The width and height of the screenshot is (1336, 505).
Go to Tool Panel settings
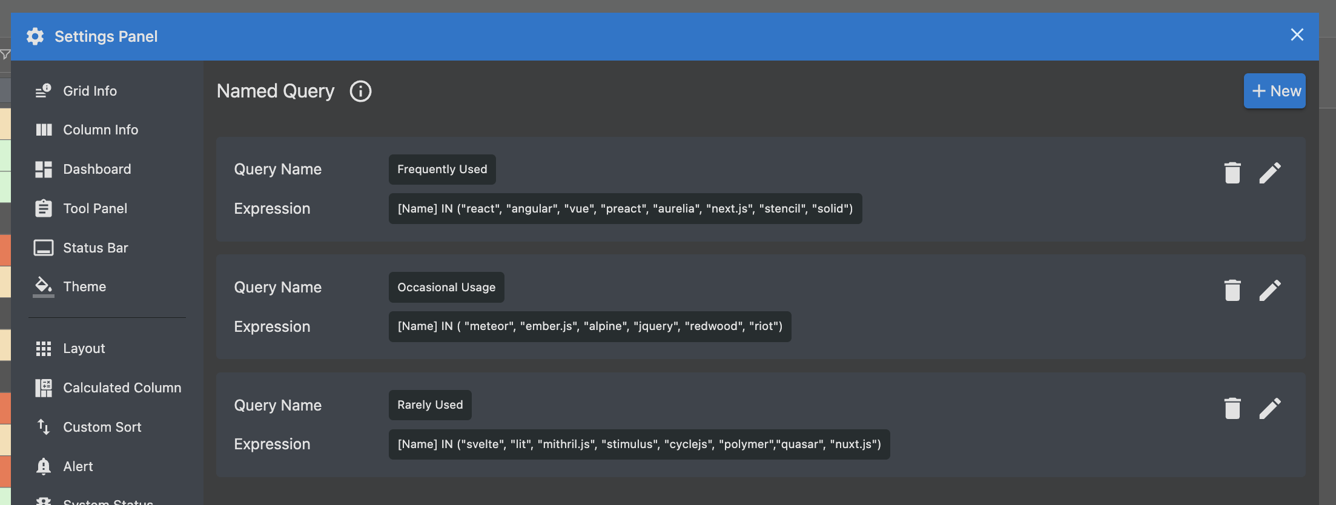[x=95, y=208]
